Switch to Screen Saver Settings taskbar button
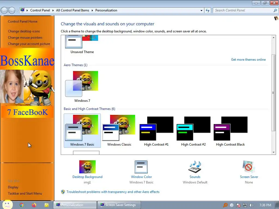The height and width of the screenshot is (209, 279). click(x=119, y=205)
